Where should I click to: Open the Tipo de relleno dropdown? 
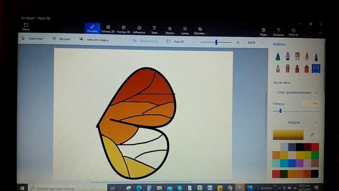297,92
